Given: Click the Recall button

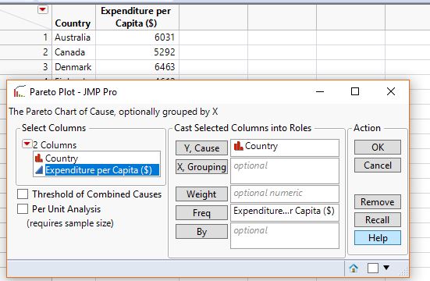Looking at the screenshot, I should coord(378,220).
